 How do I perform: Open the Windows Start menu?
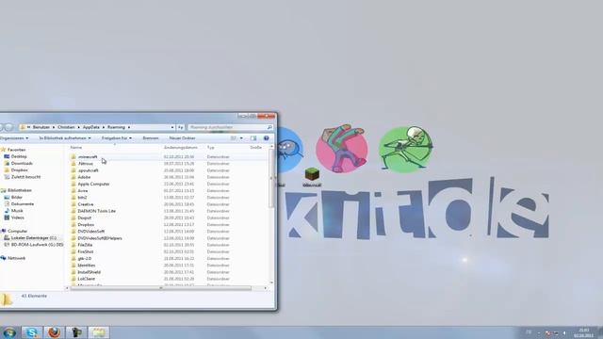coord(9,332)
